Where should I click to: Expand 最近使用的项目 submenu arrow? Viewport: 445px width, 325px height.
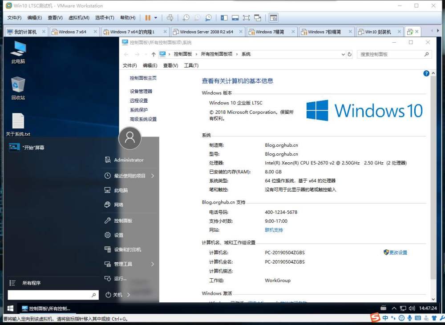[x=153, y=176]
